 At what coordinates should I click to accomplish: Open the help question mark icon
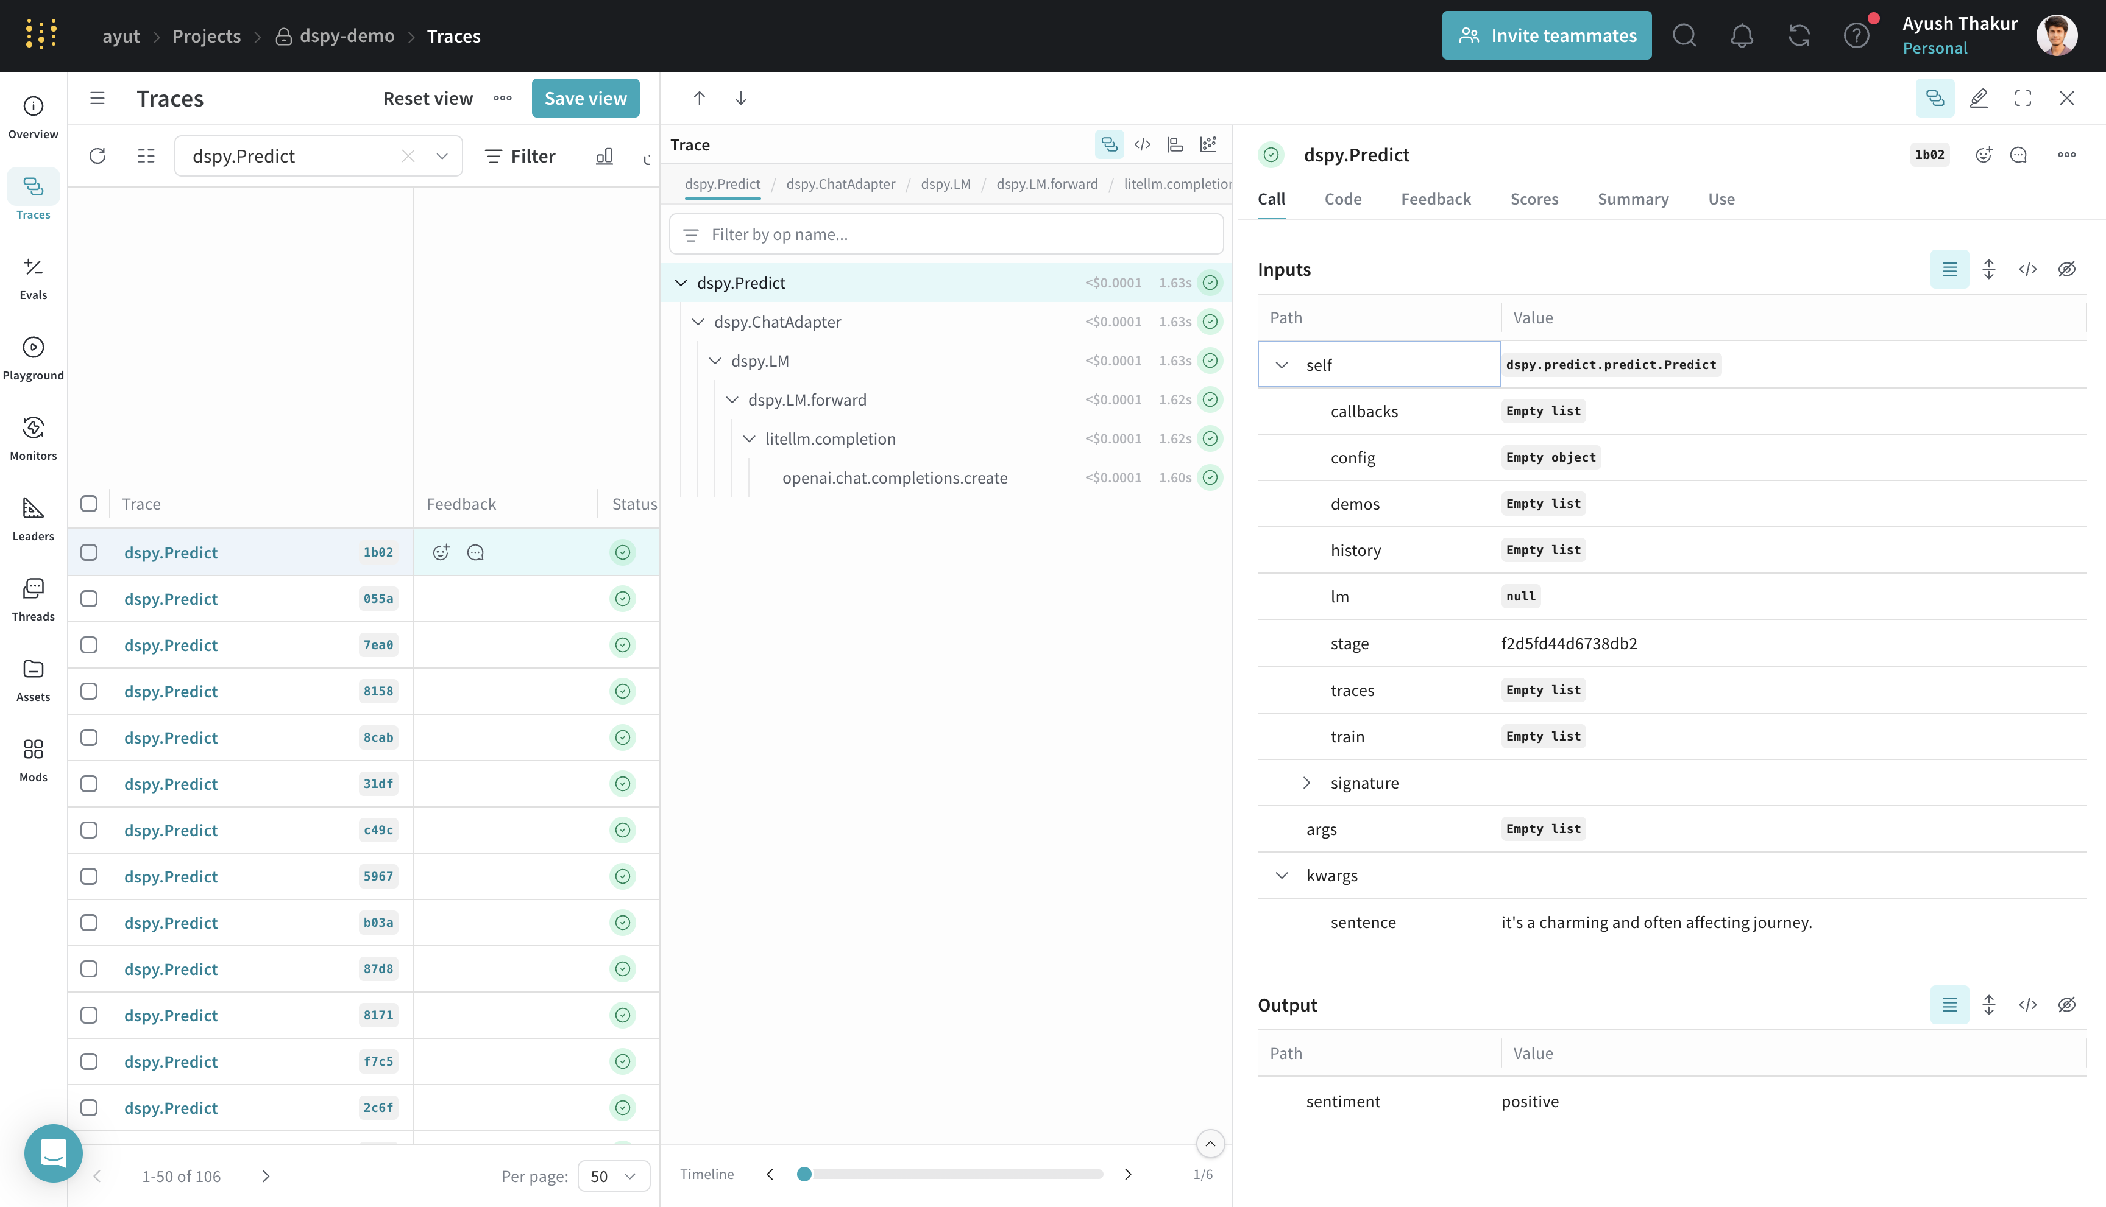pos(1856,36)
